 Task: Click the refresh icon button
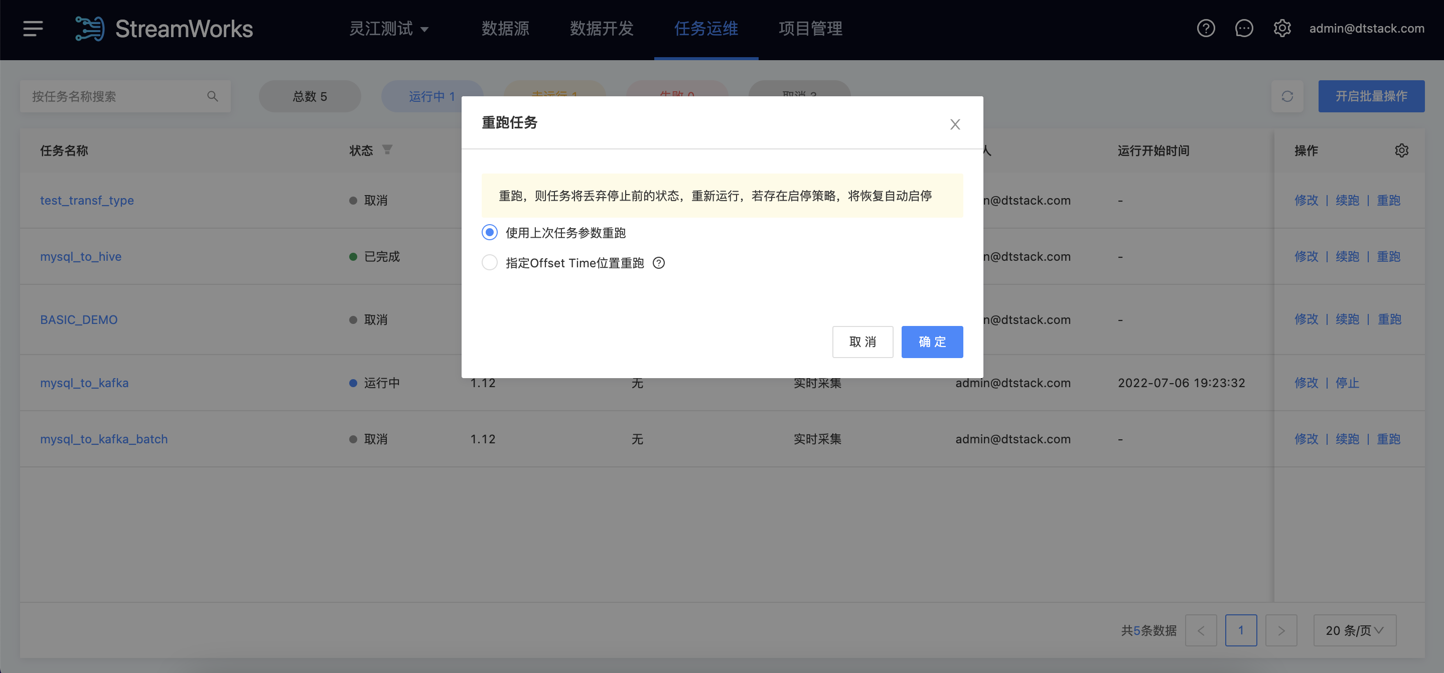tap(1287, 96)
